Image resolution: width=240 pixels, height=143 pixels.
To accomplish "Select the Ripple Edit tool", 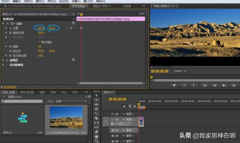I will point(96,104).
